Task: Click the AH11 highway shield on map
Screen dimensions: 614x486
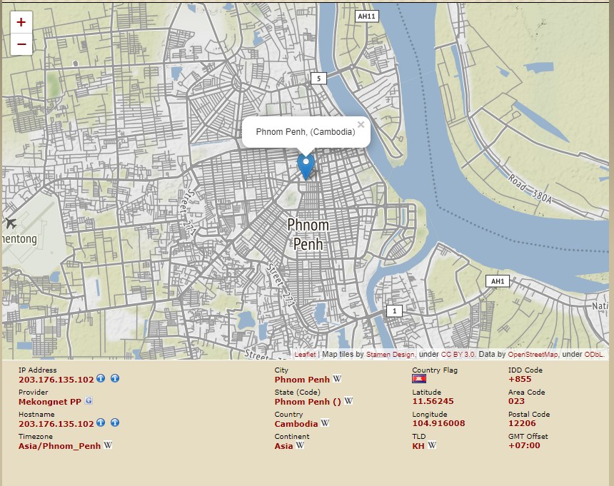Action: click(x=366, y=16)
